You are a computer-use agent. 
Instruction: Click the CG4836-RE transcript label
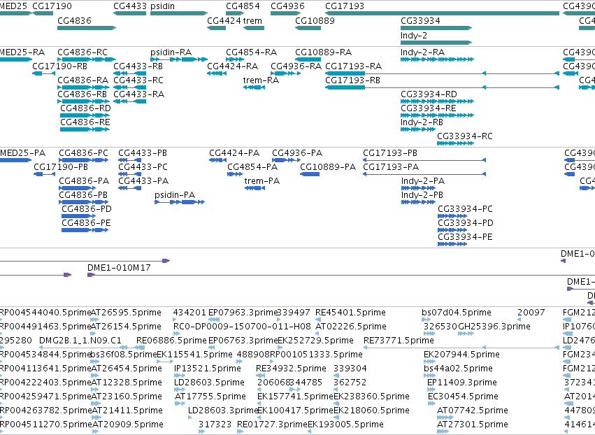click(85, 122)
